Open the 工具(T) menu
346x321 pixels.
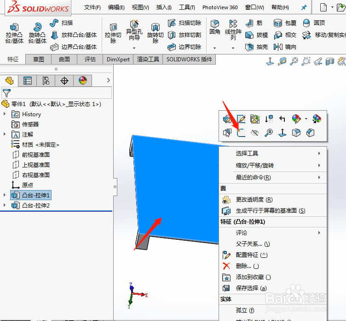tap(187, 7)
